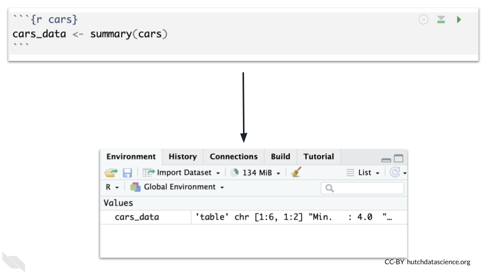Image resolution: width=487 pixels, height=274 pixels.
Task: Clear environment objects with the broom icon
Action: [296, 173]
